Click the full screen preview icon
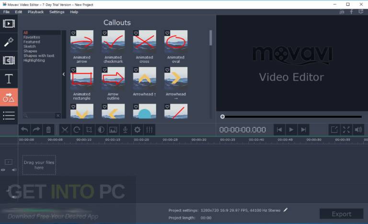The height and width of the screenshot is (224, 368). tap(346, 130)
